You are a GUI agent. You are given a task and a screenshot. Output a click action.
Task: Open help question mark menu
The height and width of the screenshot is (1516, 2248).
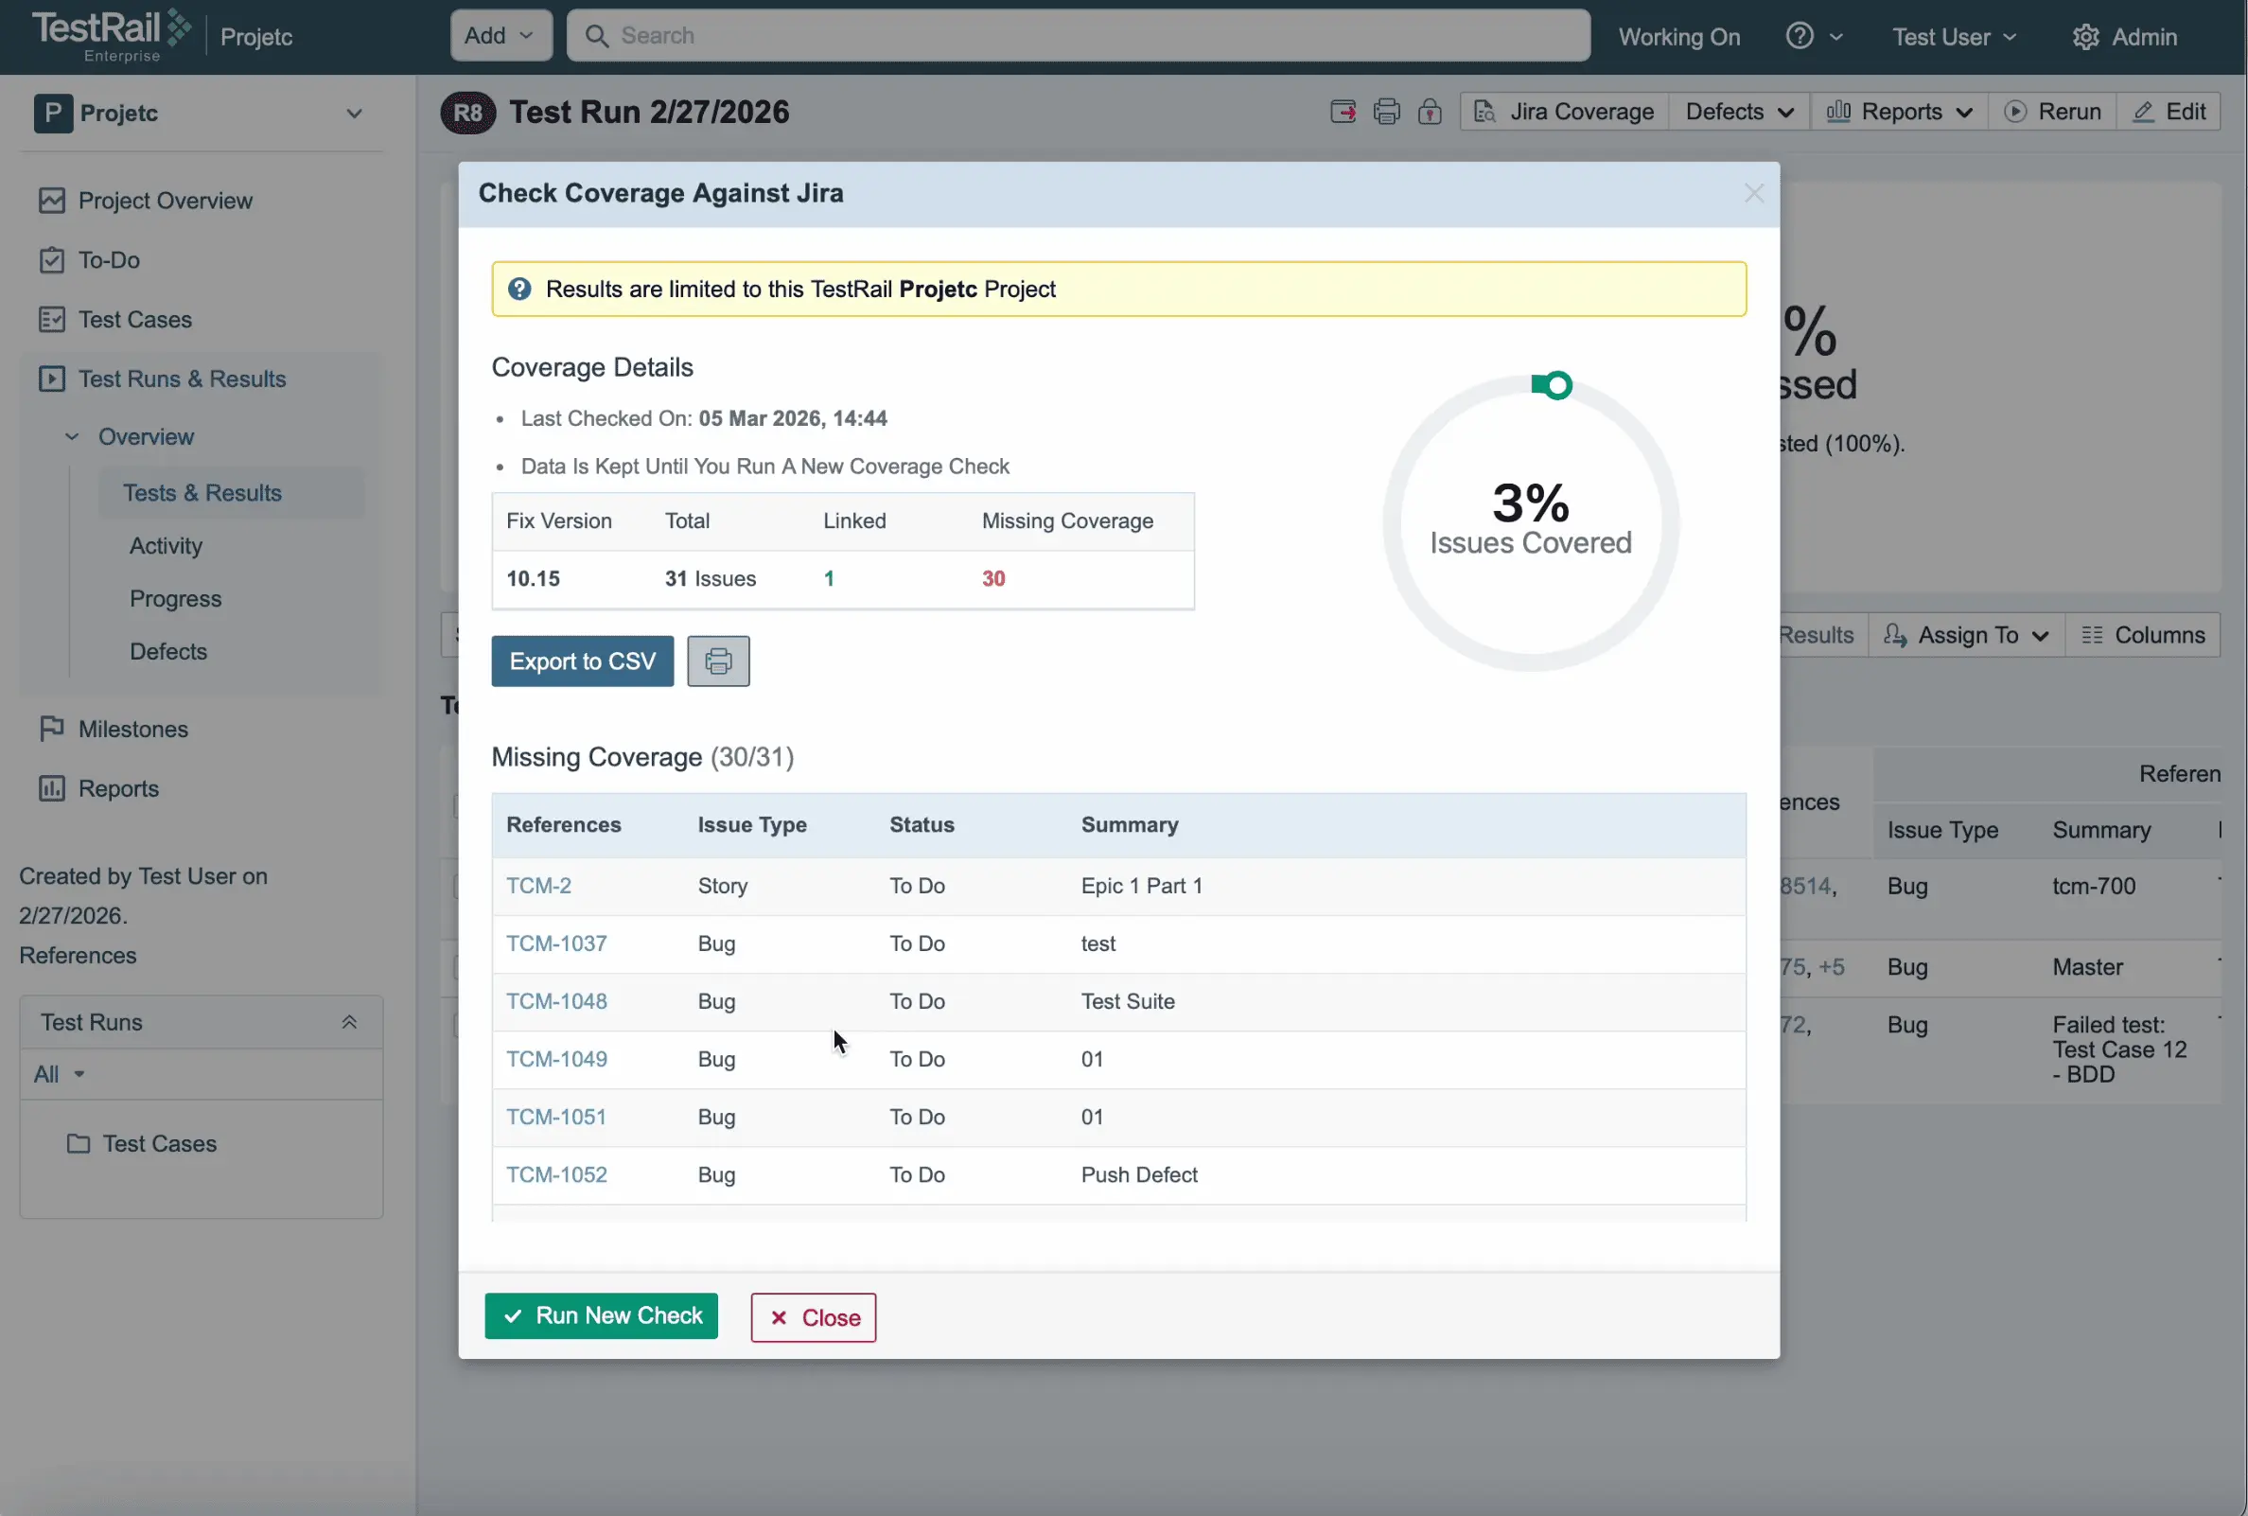coord(1814,37)
